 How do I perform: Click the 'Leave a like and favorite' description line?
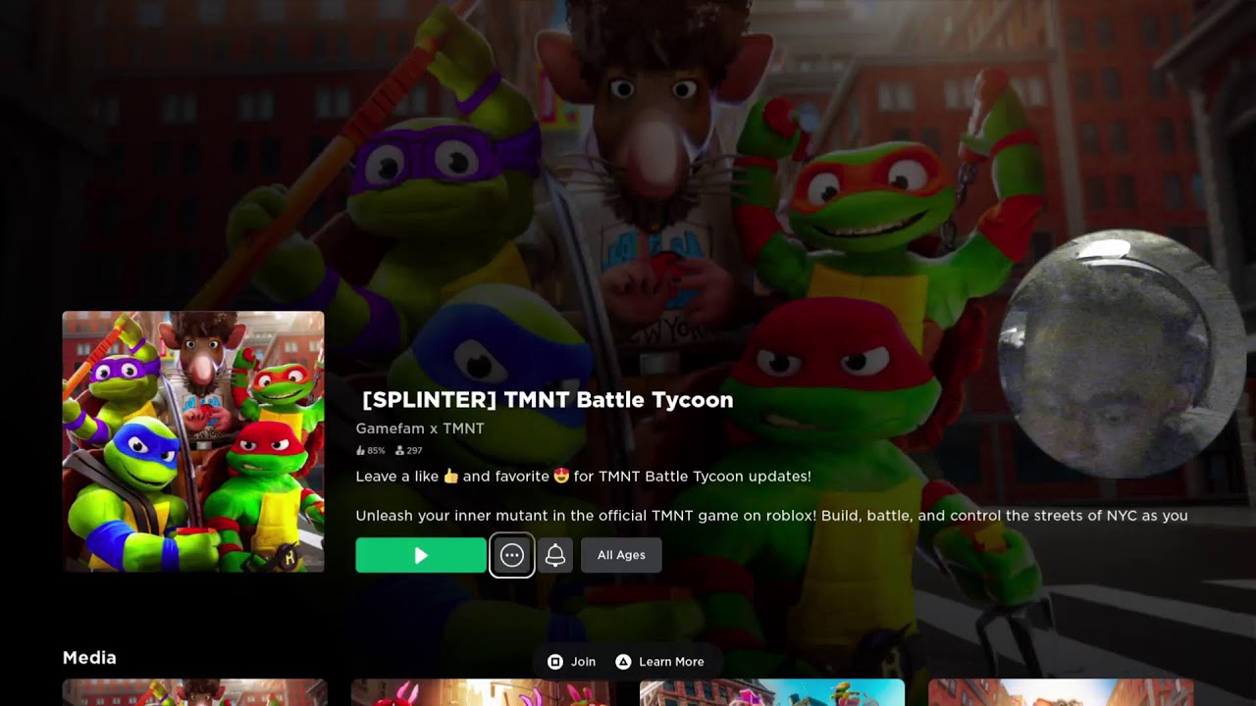click(583, 477)
